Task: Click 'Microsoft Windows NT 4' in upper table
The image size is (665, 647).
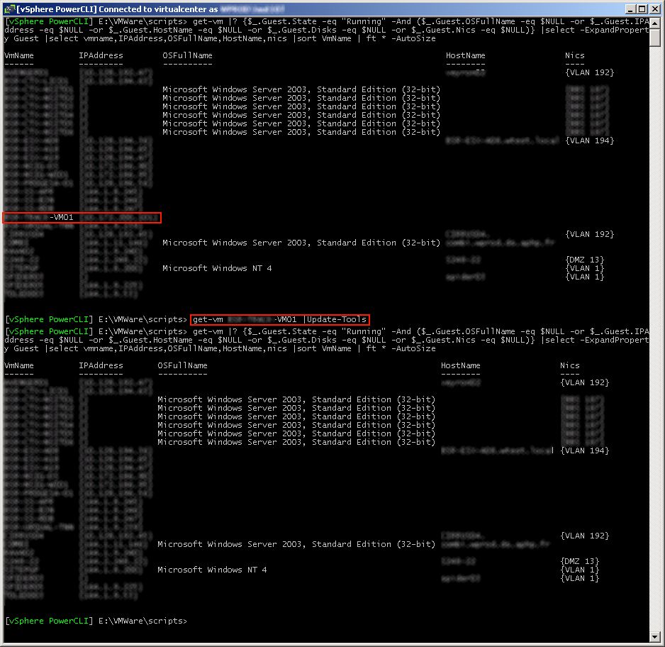Action: [217, 268]
